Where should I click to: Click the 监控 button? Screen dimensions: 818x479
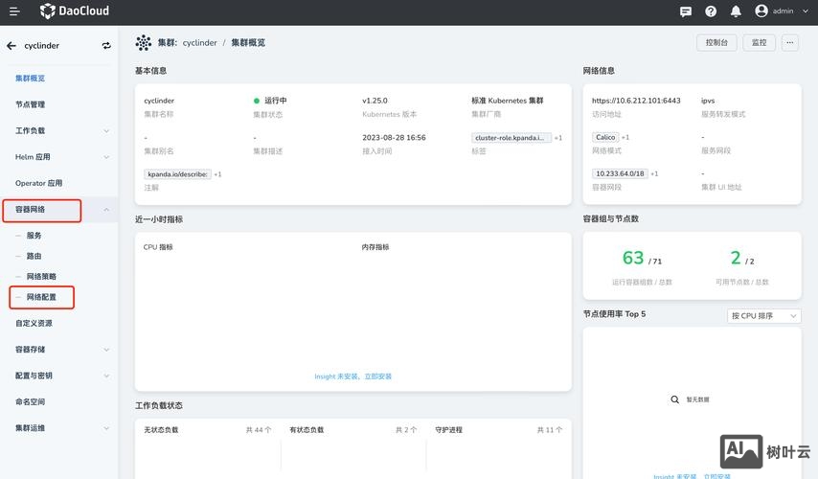pyautogui.click(x=759, y=43)
